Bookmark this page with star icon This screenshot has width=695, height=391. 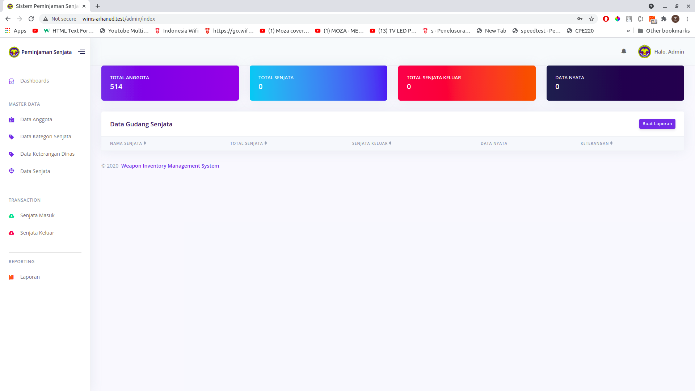click(591, 19)
